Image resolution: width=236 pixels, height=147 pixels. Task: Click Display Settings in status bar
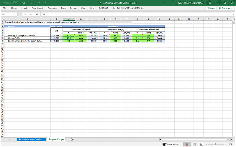pos(171,144)
